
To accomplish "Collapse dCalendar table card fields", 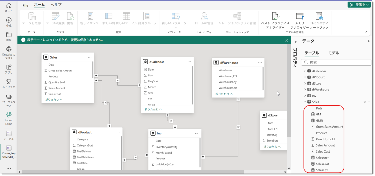I will [153, 110].
